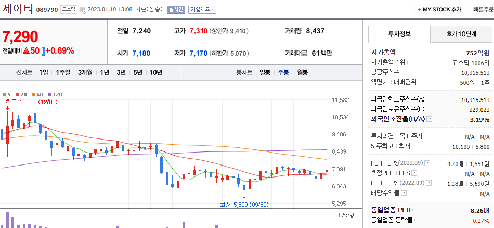This screenshot has width=494, height=228.
Task: Click the 거래대금 value 61백만
Action: point(322,53)
